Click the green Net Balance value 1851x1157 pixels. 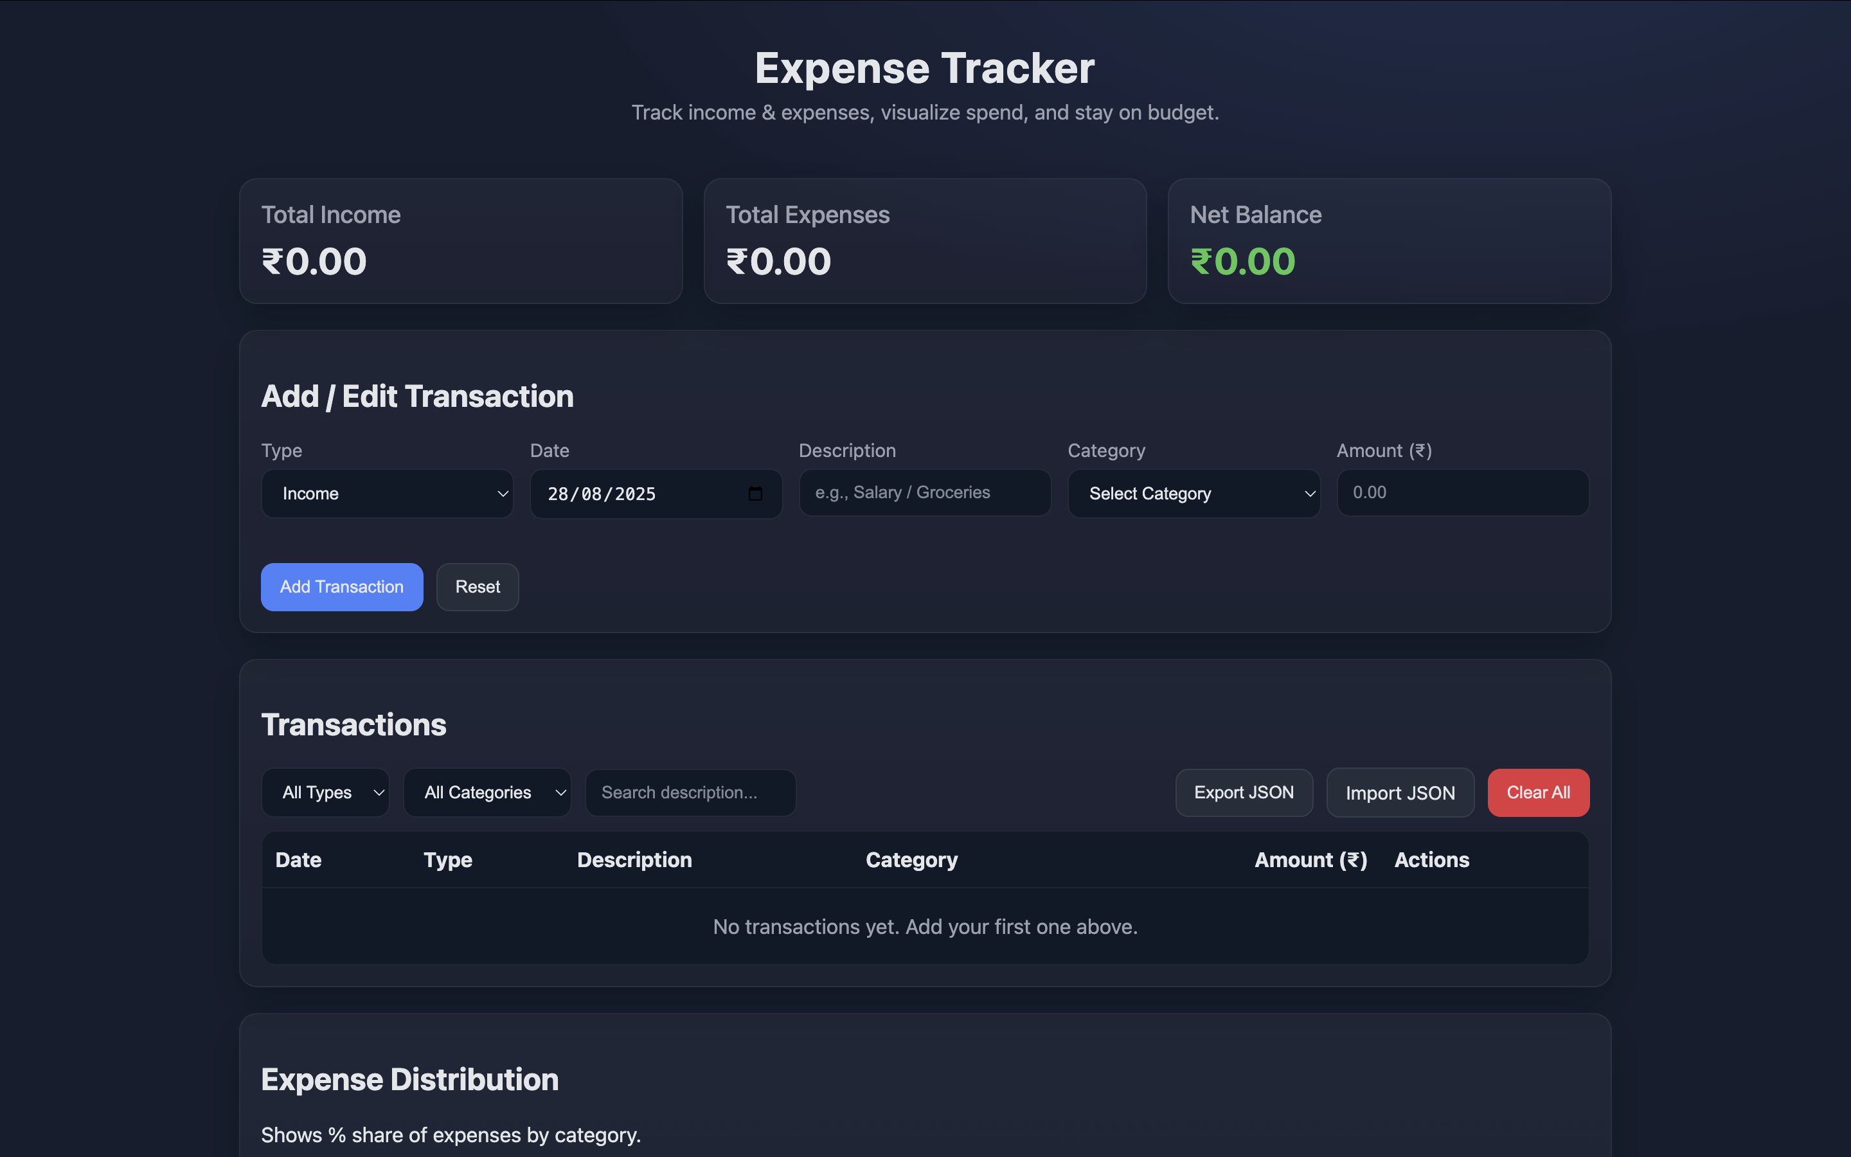coord(1243,262)
